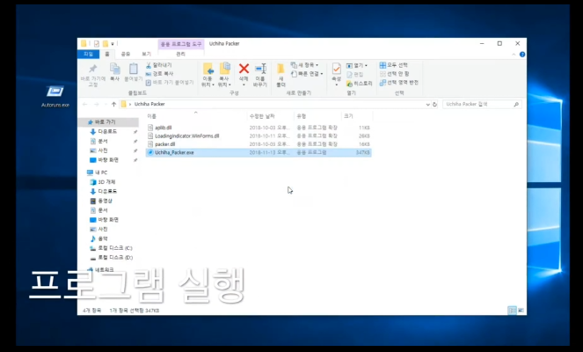Switch to large icons view in status bar

pyautogui.click(x=520, y=310)
